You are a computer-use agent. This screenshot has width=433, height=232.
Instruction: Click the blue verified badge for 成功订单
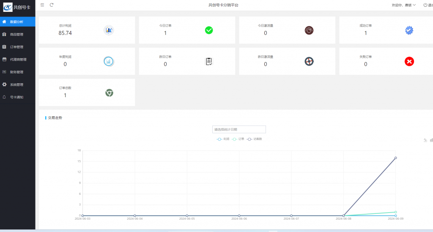click(x=409, y=30)
